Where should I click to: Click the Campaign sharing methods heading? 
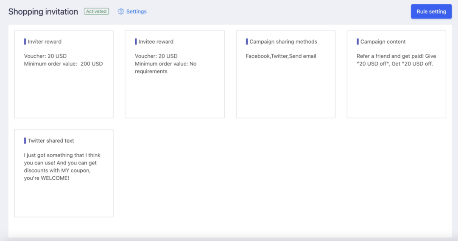tap(283, 41)
